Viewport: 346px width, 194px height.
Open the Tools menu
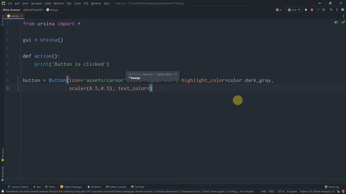[x=77, y=4]
